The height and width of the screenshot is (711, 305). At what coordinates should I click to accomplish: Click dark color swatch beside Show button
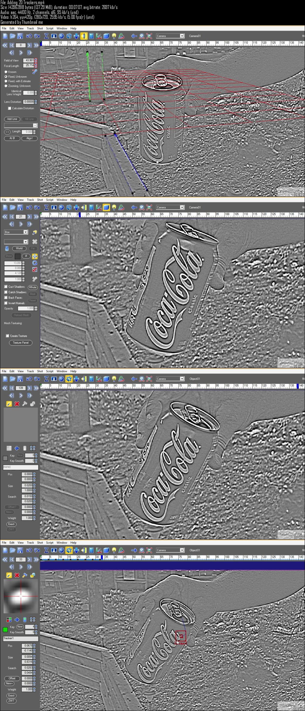coord(18,256)
